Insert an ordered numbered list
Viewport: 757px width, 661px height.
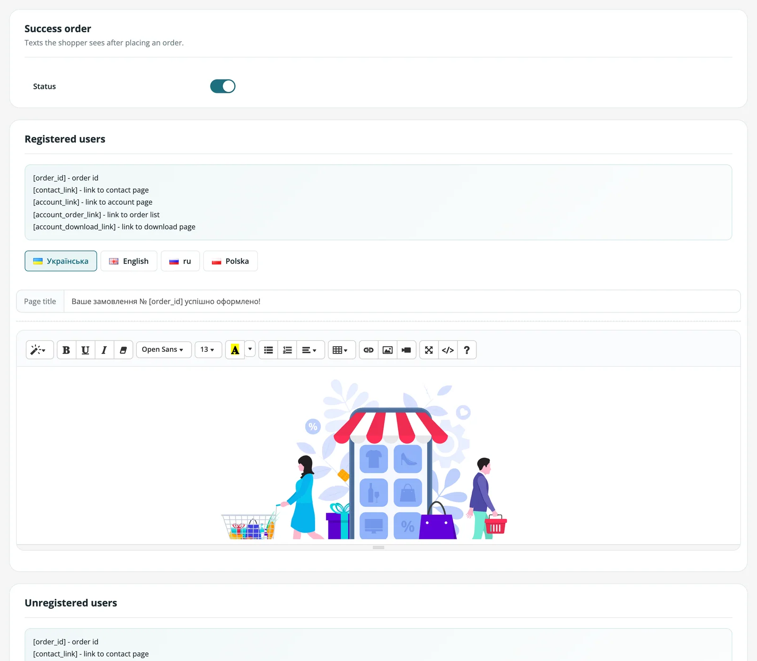coord(287,350)
